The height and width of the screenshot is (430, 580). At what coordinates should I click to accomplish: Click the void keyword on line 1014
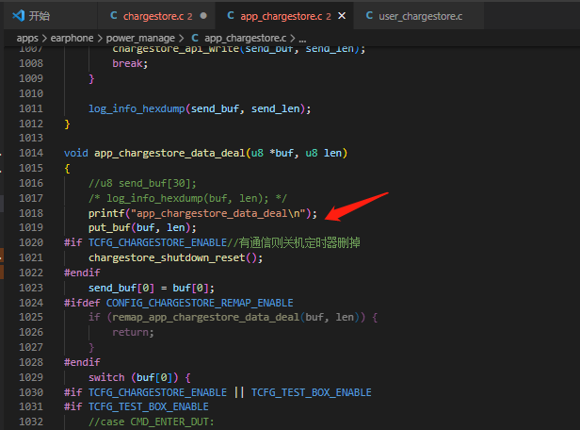pos(76,154)
